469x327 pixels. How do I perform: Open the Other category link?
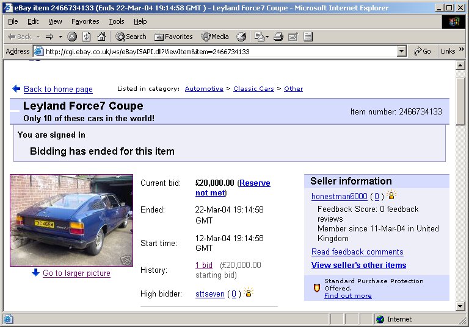293,89
